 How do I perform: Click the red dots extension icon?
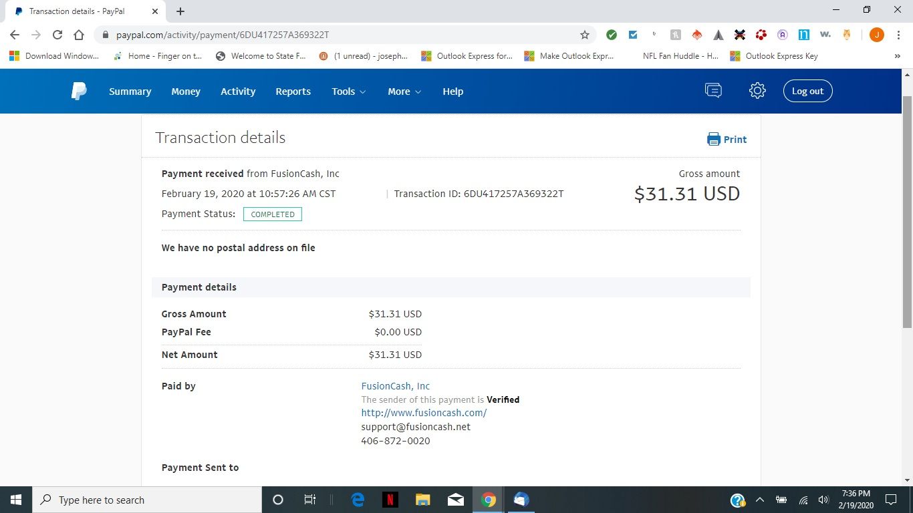(761, 35)
